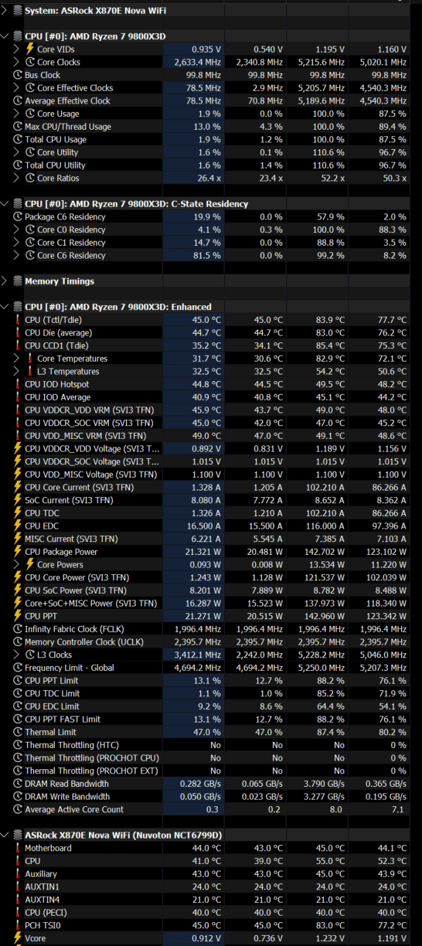Select the CPU PPT FAST Limit row
Viewport: 422px width, 946px height.
pyautogui.click(x=211, y=719)
